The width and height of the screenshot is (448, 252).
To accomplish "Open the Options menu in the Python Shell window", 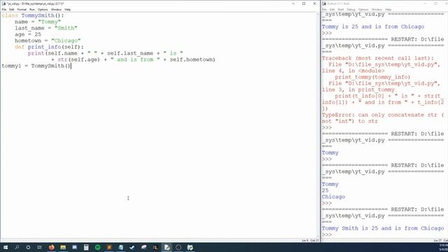I will tap(363, 9).
